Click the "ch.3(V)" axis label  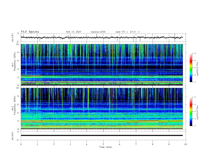pyautogui.click(x=13, y=136)
